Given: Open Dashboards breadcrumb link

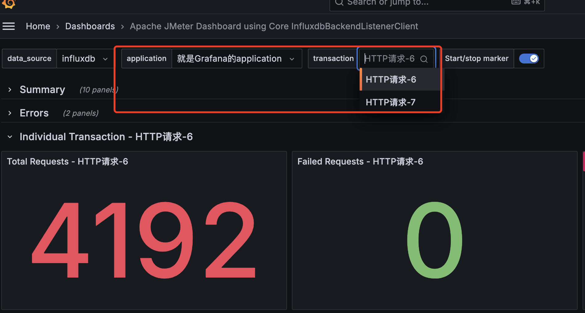Looking at the screenshot, I should pos(90,26).
